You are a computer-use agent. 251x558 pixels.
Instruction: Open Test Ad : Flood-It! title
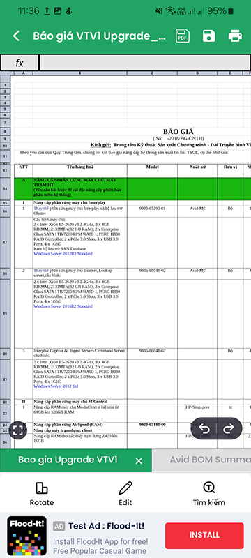106,526
